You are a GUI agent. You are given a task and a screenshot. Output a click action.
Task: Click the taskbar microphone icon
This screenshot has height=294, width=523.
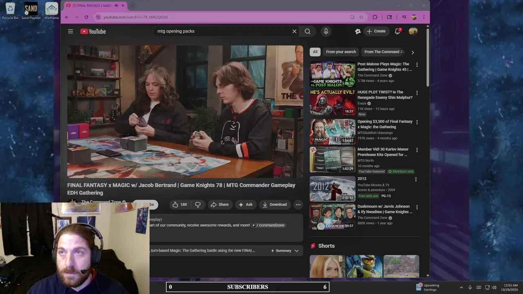[x=470, y=287]
